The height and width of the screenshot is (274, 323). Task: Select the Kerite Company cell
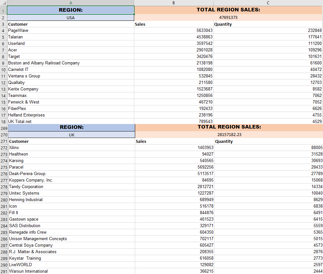click(71, 89)
